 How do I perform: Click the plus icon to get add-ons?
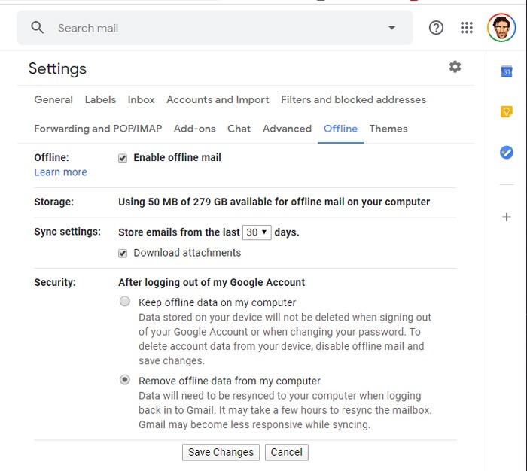pos(507,217)
